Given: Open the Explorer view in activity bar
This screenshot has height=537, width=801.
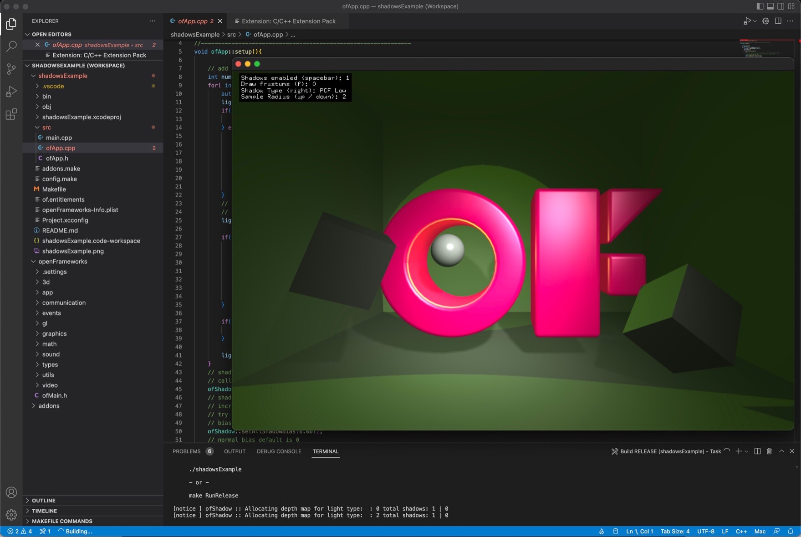Looking at the screenshot, I should pos(11,23).
